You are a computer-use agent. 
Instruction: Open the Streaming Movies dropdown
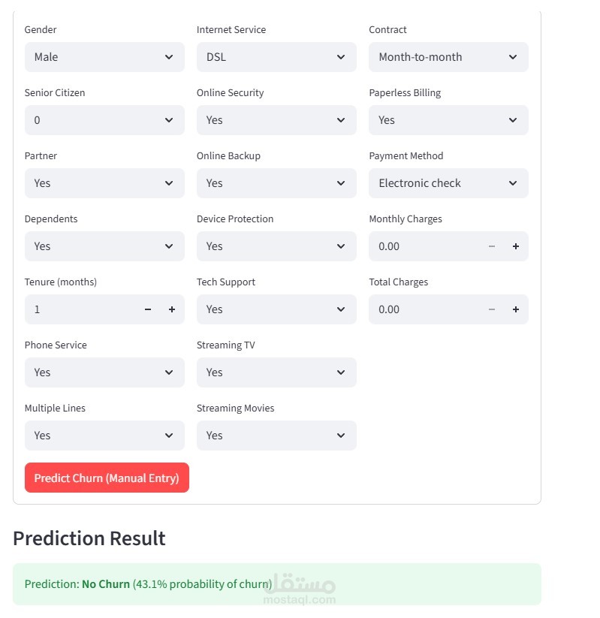tap(276, 436)
